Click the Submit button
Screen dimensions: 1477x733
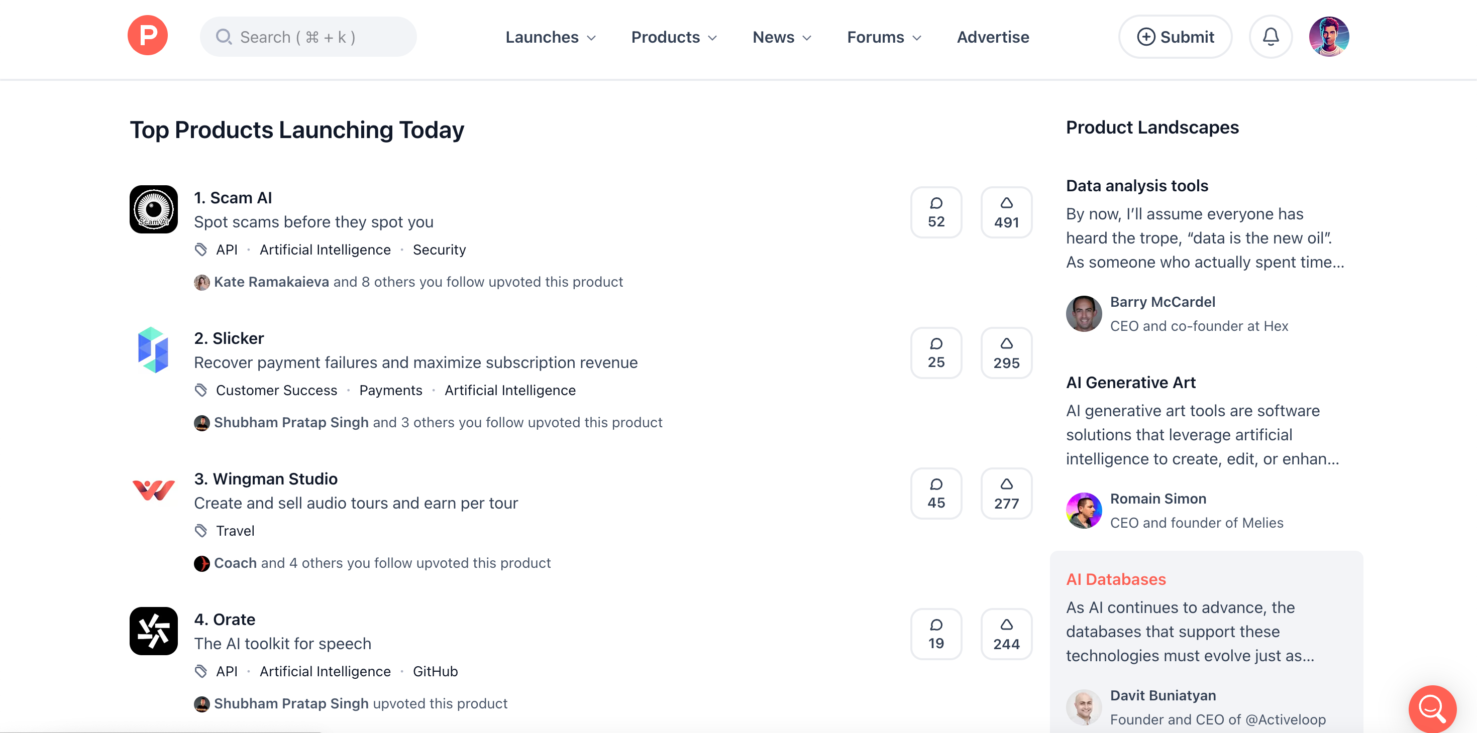coord(1175,37)
